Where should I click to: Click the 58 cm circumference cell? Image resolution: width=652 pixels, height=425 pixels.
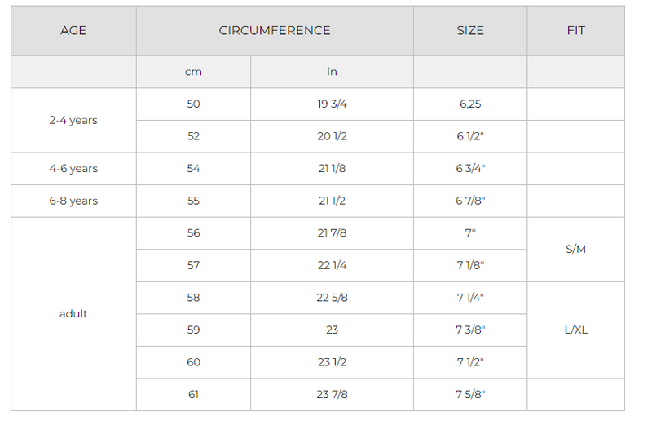click(193, 298)
